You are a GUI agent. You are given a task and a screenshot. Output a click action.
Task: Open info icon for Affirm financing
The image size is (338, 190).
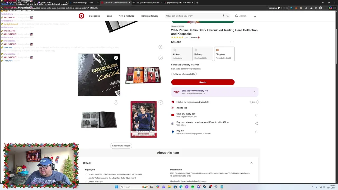257,123
